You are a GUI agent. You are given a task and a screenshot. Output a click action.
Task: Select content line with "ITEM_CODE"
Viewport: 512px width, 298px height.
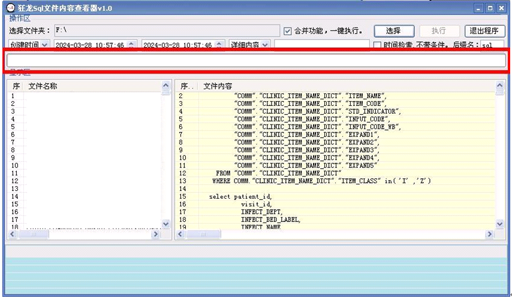(336, 104)
